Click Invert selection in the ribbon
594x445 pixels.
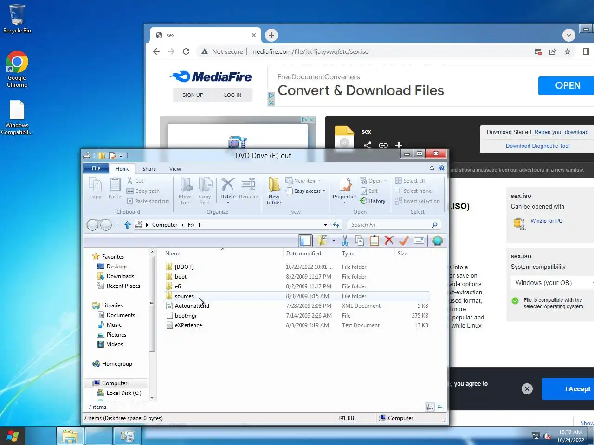(x=417, y=201)
